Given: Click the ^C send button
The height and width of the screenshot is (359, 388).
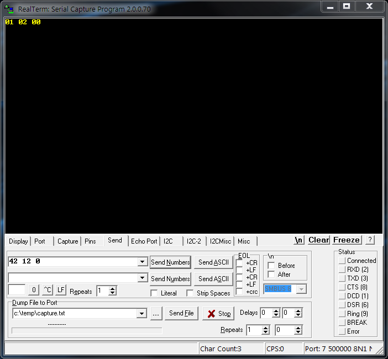Looking at the screenshot, I should (x=48, y=290).
